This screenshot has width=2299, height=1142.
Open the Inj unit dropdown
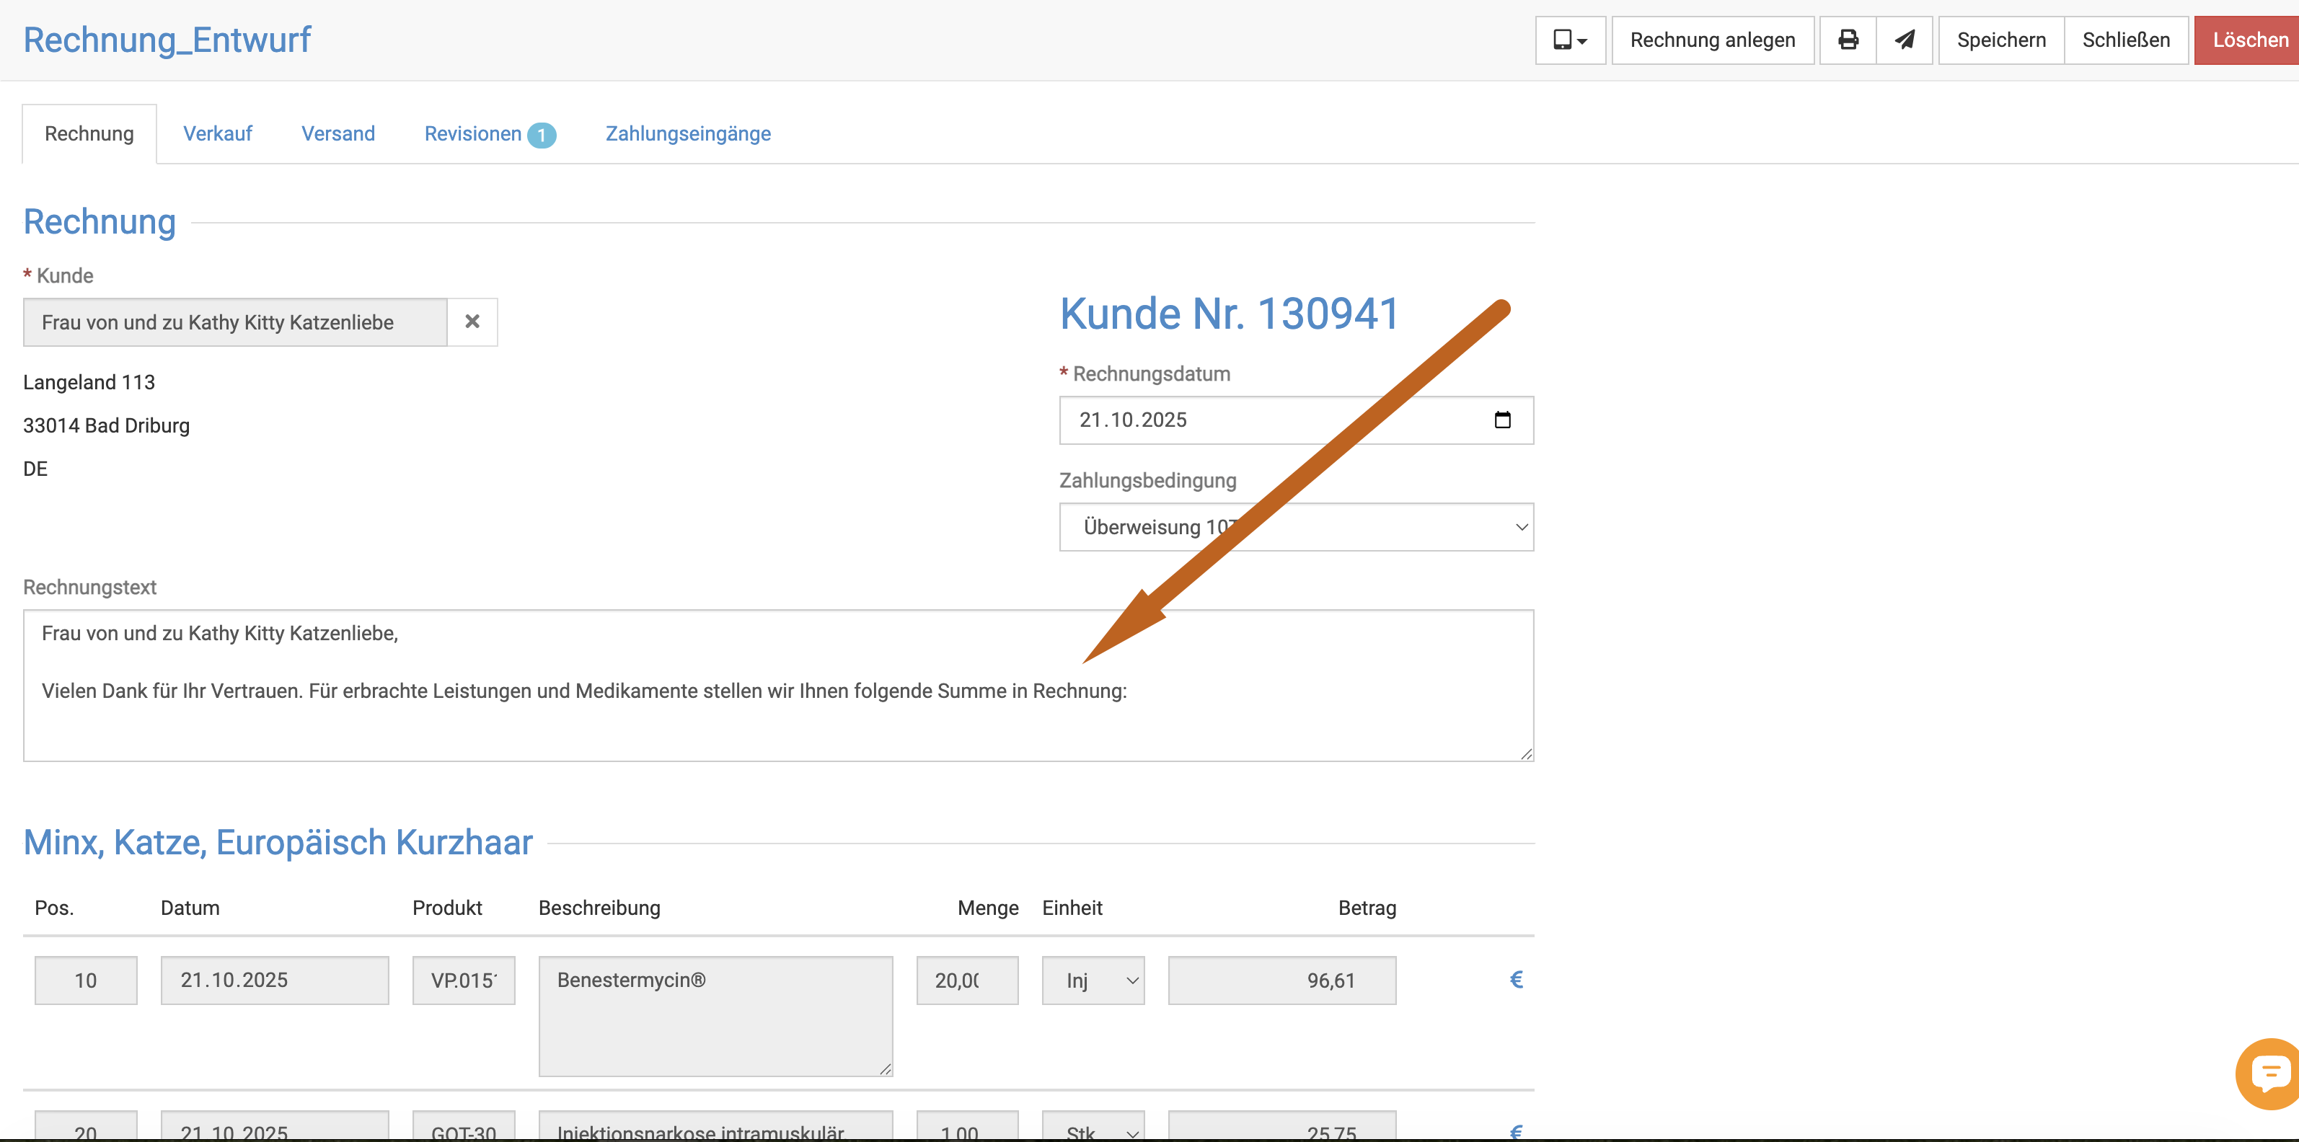pos(1093,981)
